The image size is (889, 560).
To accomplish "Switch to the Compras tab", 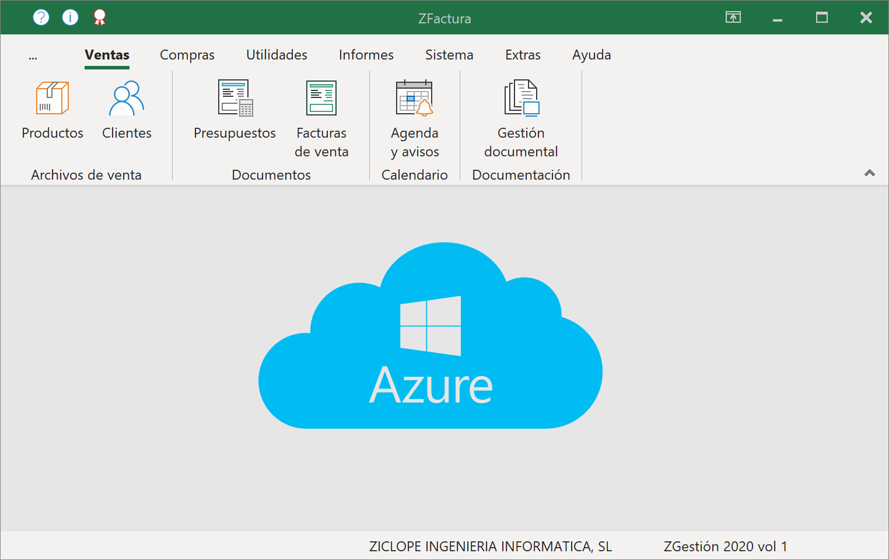I will click(187, 55).
